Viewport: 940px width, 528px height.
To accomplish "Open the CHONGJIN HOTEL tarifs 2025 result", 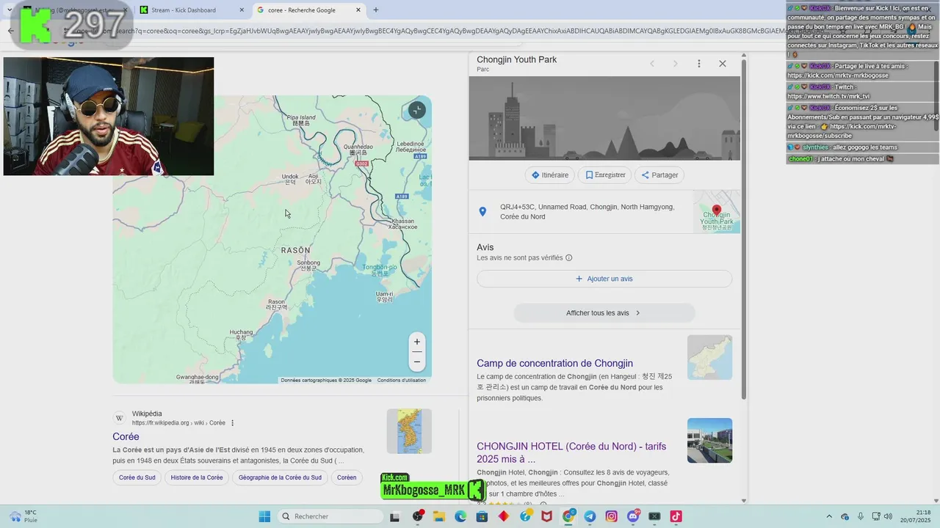I will pyautogui.click(x=571, y=452).
